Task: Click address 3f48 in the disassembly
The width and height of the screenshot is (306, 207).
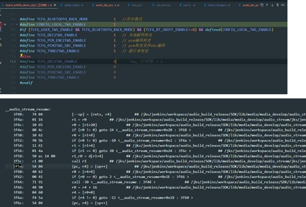Action: tap(19, 114)
